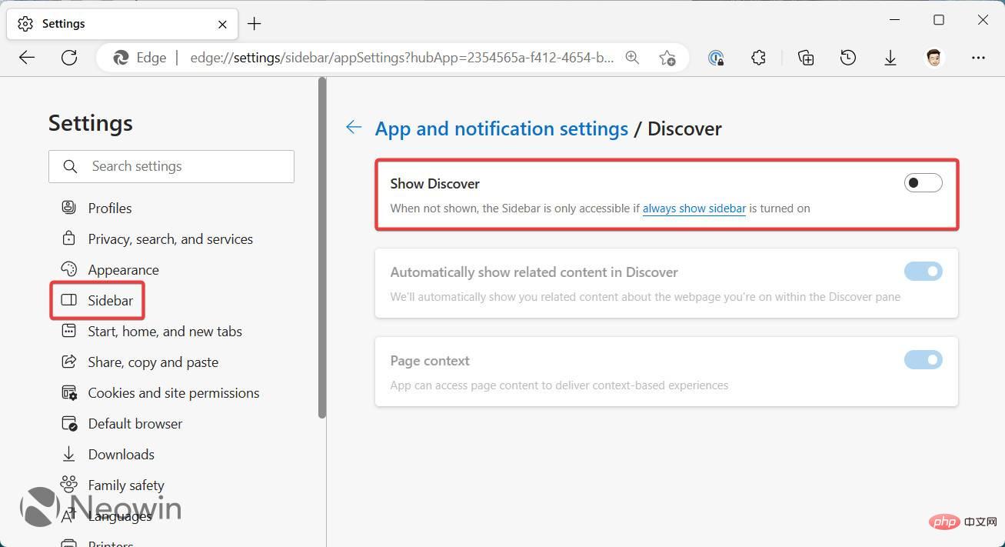The height and width of the screenshot is (547, 1005).
Task: Minimize the Edge window
Action: click(894, 20)
